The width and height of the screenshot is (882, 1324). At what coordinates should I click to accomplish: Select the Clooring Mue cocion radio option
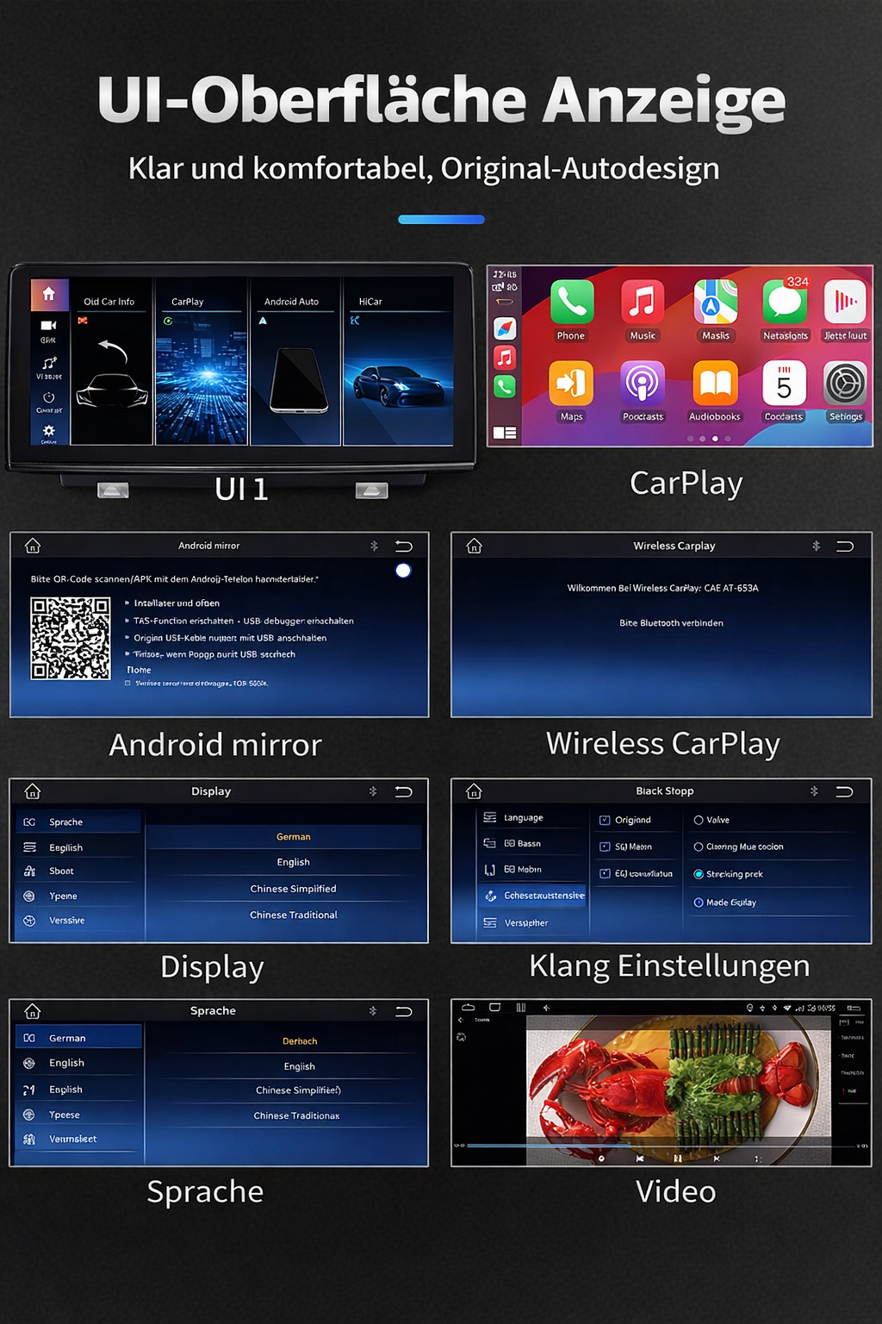coord(699,846)
